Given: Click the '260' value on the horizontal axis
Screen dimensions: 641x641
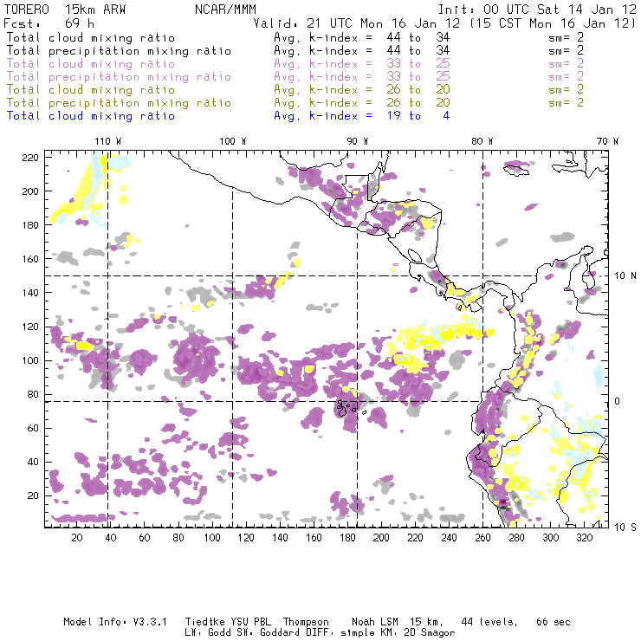Looking at the screenshot, I should pos(482,538).
